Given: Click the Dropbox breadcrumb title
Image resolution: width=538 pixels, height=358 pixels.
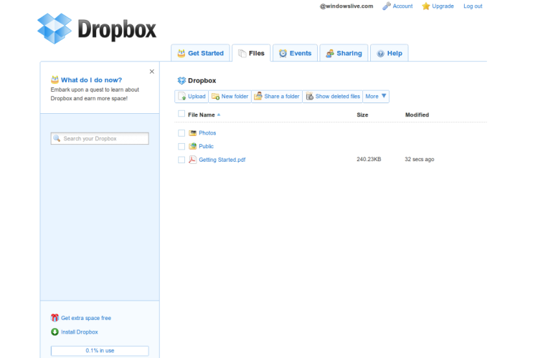Looking at the screenshot, I should 202,80.
